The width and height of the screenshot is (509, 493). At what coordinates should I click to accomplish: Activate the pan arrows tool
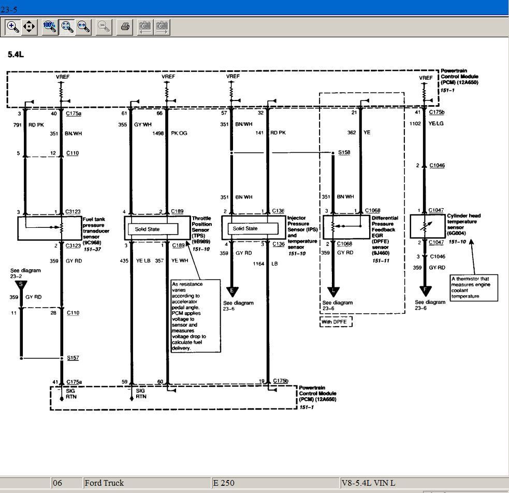point(29,26)
